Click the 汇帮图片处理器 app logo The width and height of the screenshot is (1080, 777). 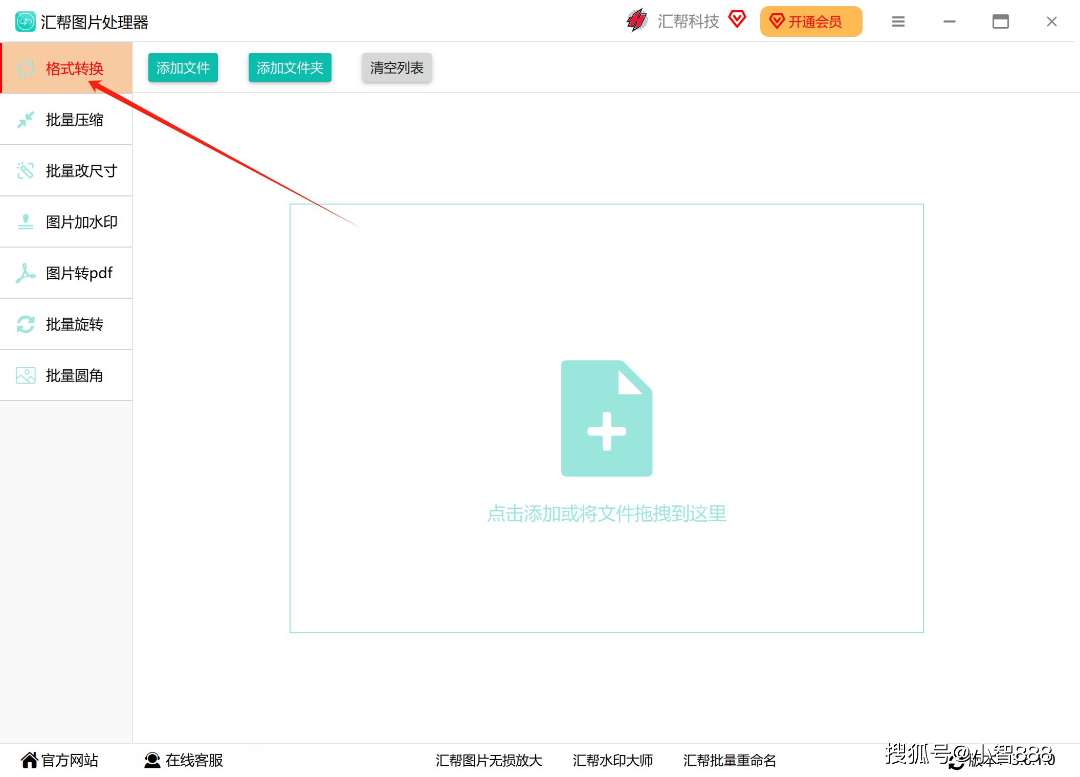pyautogui.click(x=25, y=21)
